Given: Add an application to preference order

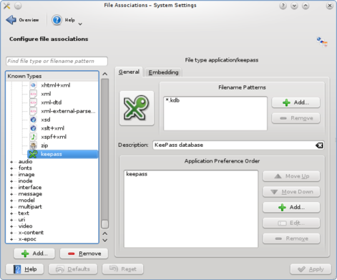Looking at the screenshot, I should (x=291, y=207).
